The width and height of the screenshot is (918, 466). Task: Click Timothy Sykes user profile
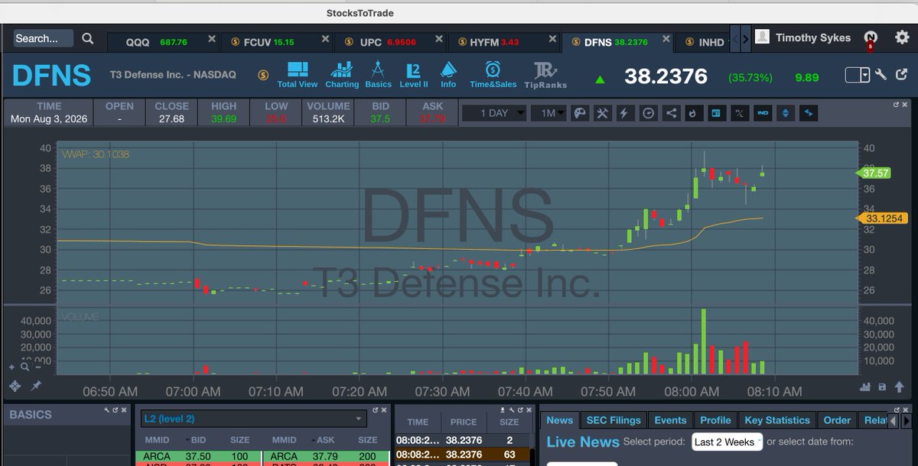tap(802, 37)
